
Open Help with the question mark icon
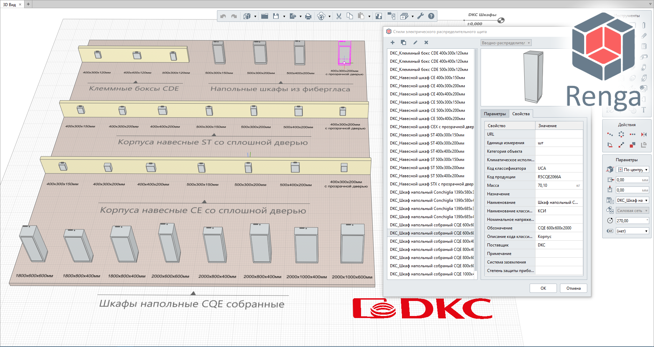point(431,16)
